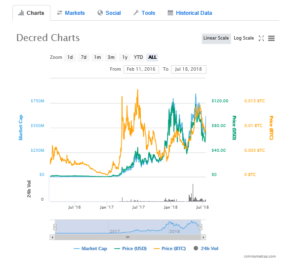290x263 pixels.
Task: Toggle Price (BTC) series in legend
Action: (x=170, y=249)
